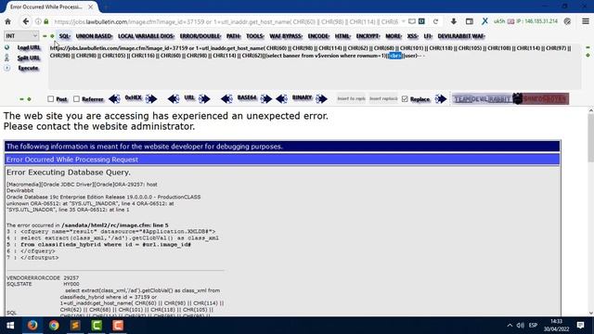Click the 0xHEX decode left arrow
594x334 pixels.
point(114,99)
